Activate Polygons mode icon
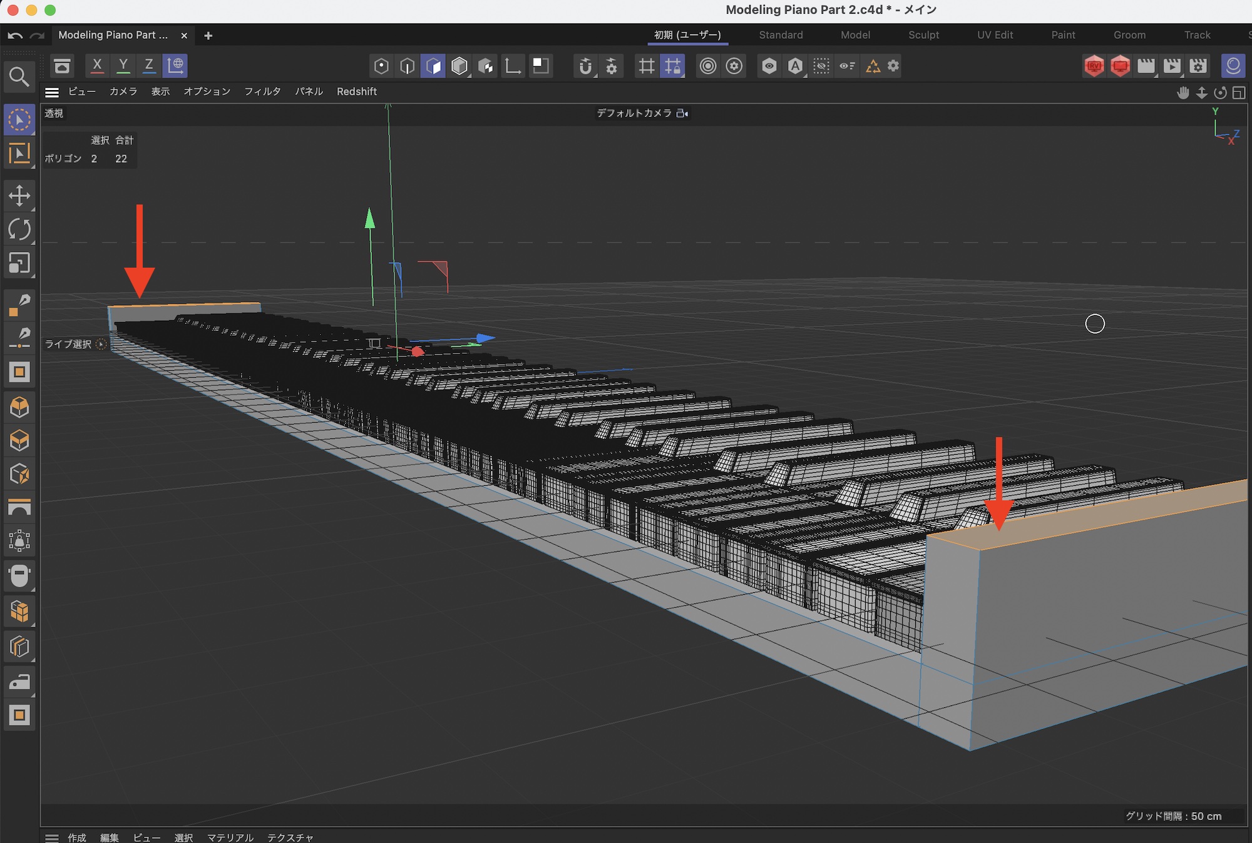 click(433, 66)
